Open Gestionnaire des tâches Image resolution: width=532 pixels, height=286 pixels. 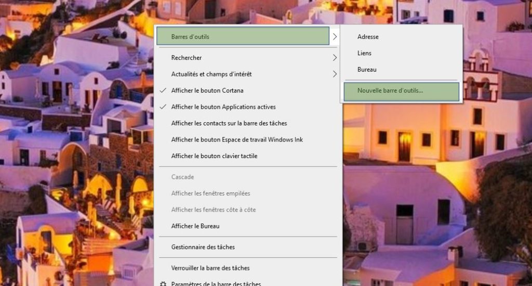pyautogui.click(x=248, y=247)
